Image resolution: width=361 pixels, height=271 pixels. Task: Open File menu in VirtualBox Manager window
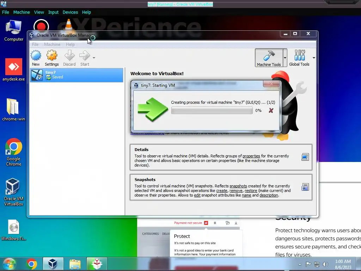tap(35, 44)
